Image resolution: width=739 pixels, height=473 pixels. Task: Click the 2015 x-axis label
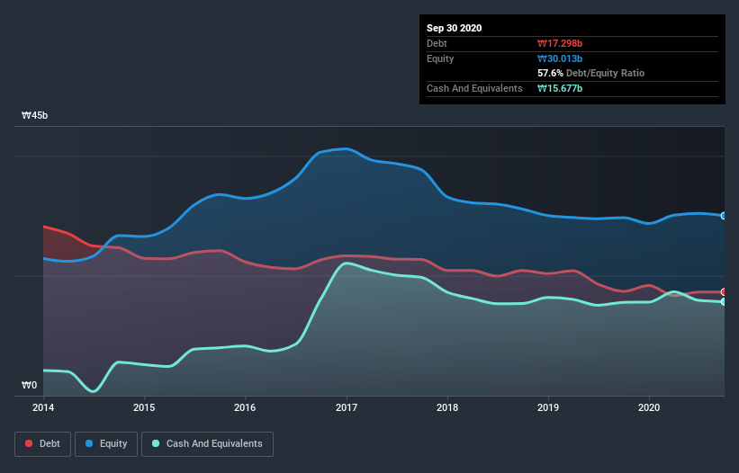tap(144, 407)
